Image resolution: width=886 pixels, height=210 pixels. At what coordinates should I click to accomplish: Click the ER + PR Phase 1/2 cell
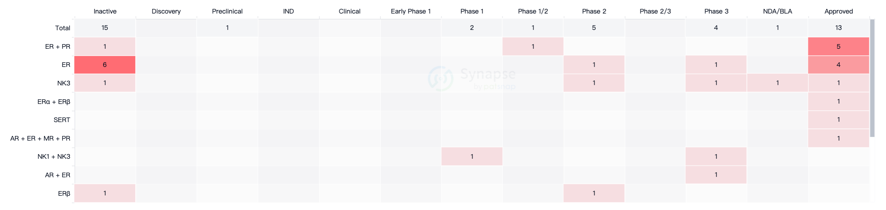[x=533, y=47]
